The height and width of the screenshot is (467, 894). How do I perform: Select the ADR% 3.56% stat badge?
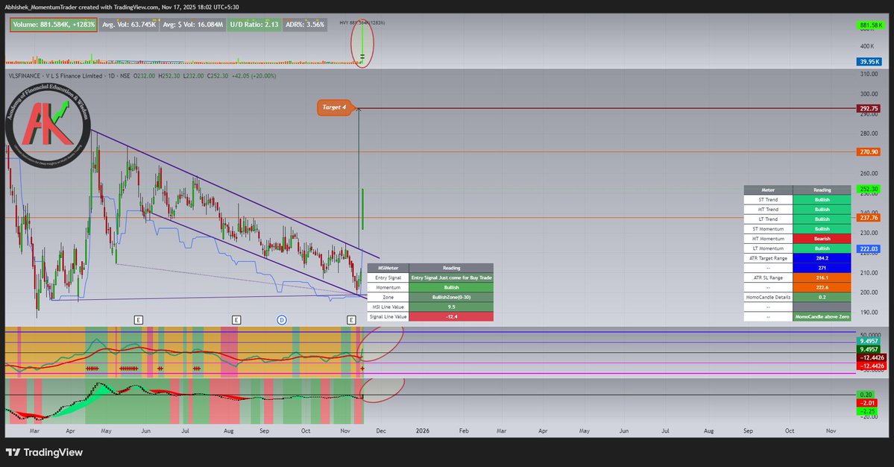(303, 24)
